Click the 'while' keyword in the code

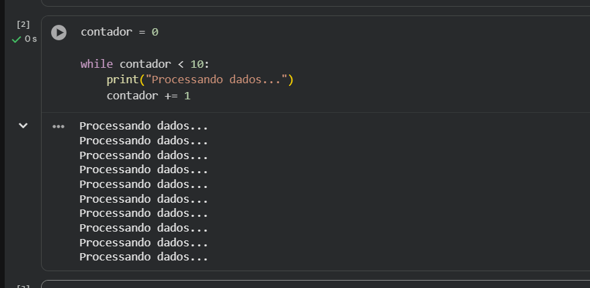(x=97, y=64)
